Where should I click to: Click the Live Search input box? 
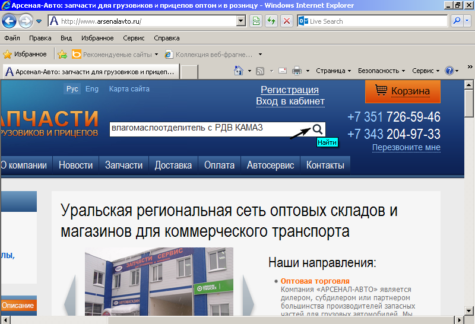pos(372,21)
